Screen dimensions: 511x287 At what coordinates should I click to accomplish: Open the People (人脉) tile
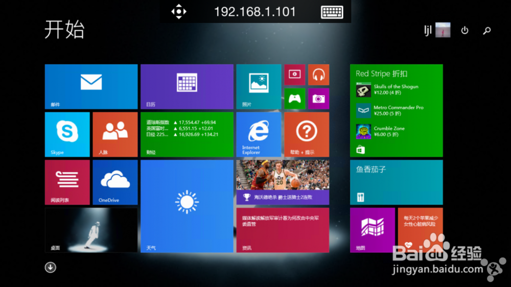tap(115, 134)
